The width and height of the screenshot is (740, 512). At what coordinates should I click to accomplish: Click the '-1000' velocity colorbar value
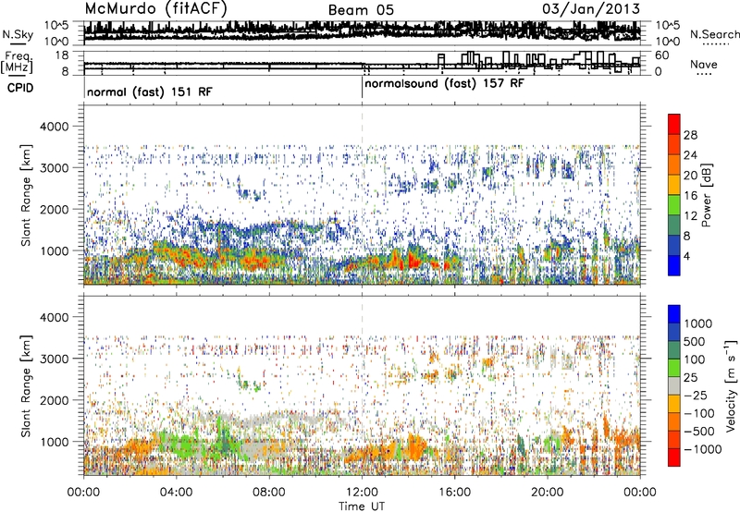(703, 449)
